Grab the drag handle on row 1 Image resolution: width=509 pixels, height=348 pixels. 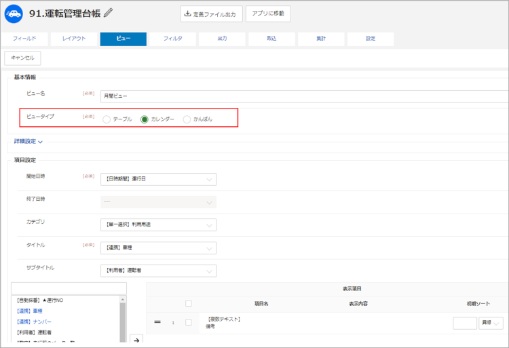(x=157, y=322)
